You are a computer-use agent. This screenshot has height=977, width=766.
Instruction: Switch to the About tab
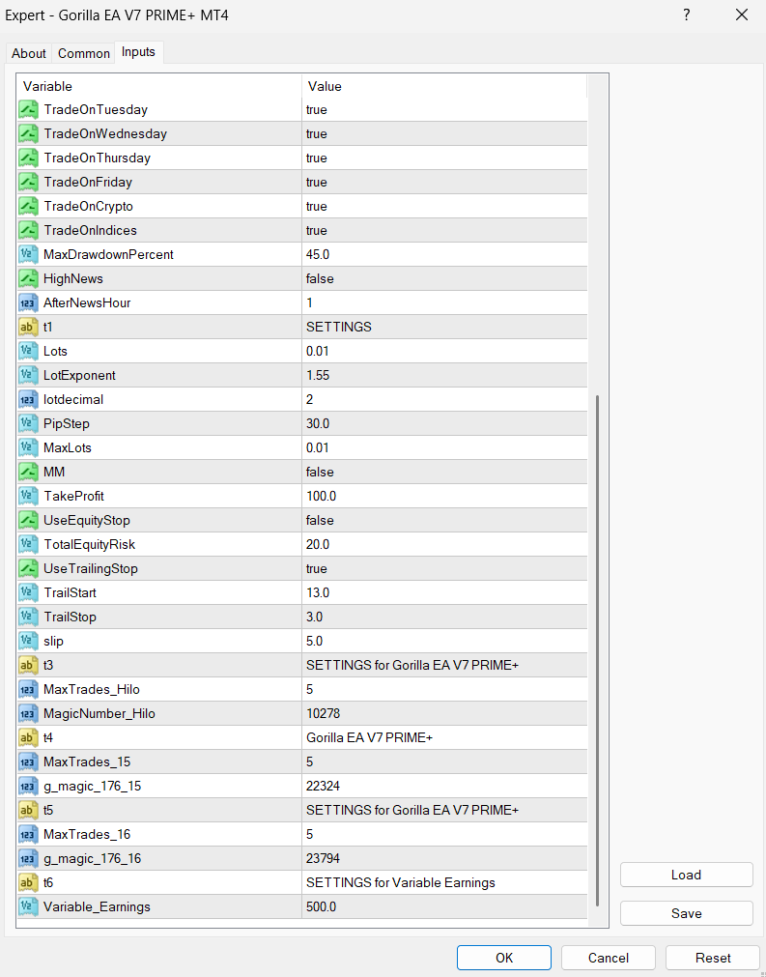coord(29,54)
